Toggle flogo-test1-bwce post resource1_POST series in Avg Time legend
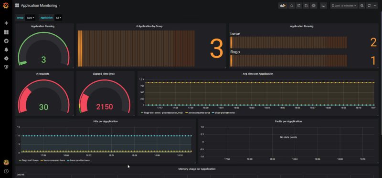Screen dimensions: 382x178 point(163,113)
